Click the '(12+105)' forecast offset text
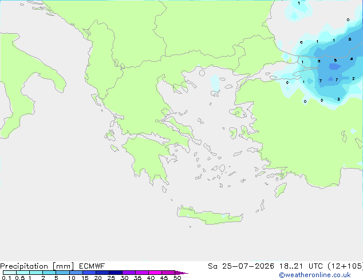 click(345, 266)
